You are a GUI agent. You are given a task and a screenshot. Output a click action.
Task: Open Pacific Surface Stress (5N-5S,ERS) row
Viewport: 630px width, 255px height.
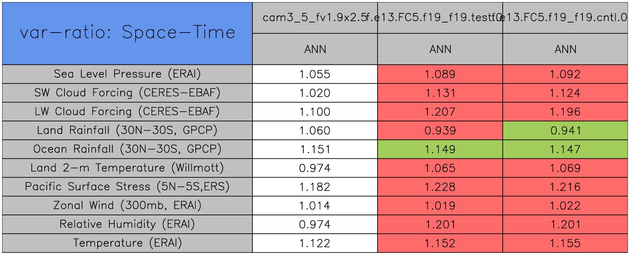point(127,187)
